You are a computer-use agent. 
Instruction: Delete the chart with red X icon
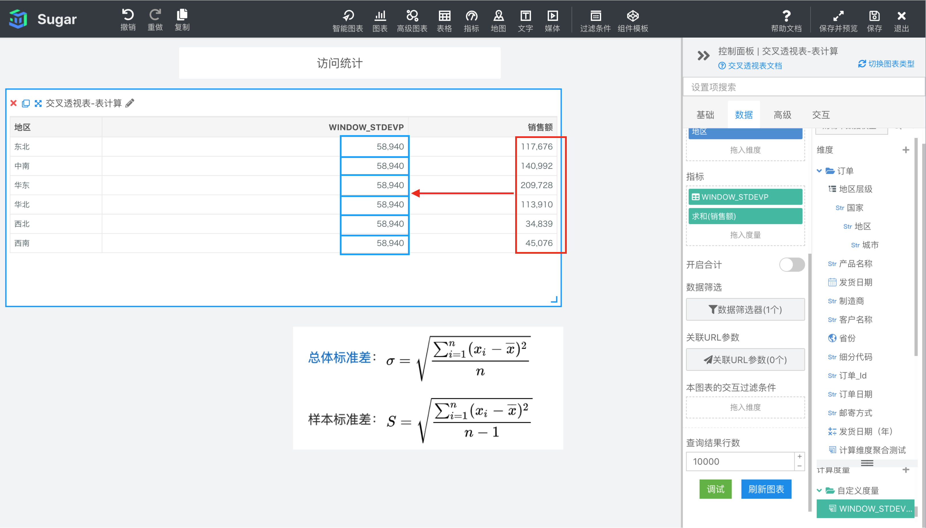13,103
